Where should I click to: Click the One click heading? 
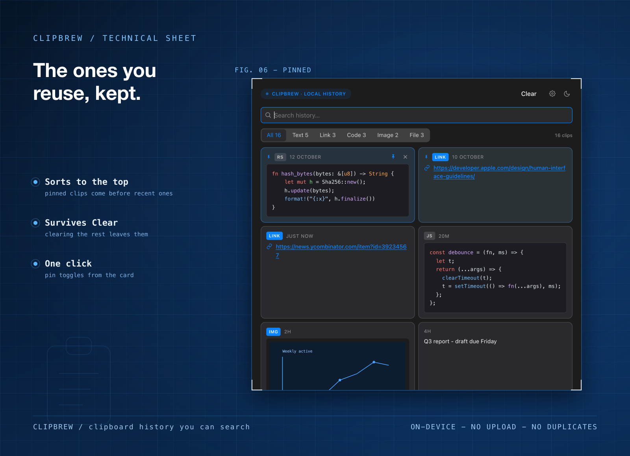click(x=68, y=263)
